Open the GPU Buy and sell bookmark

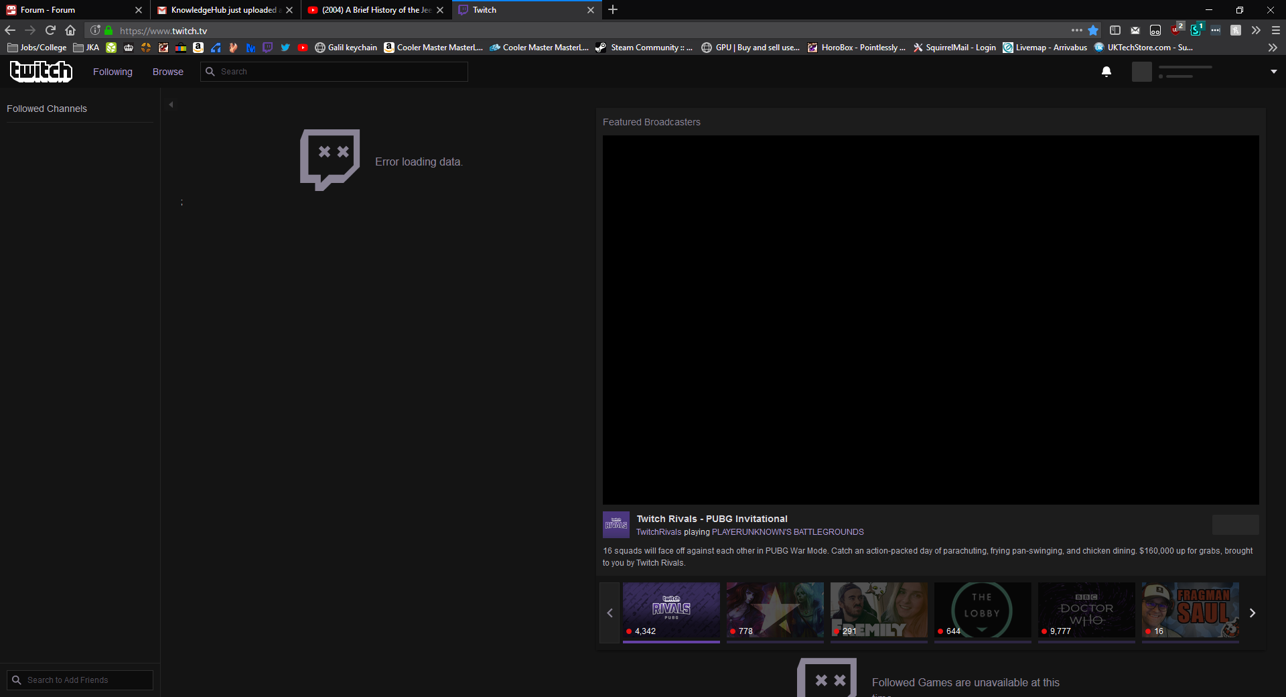click(x=751, y=48)
